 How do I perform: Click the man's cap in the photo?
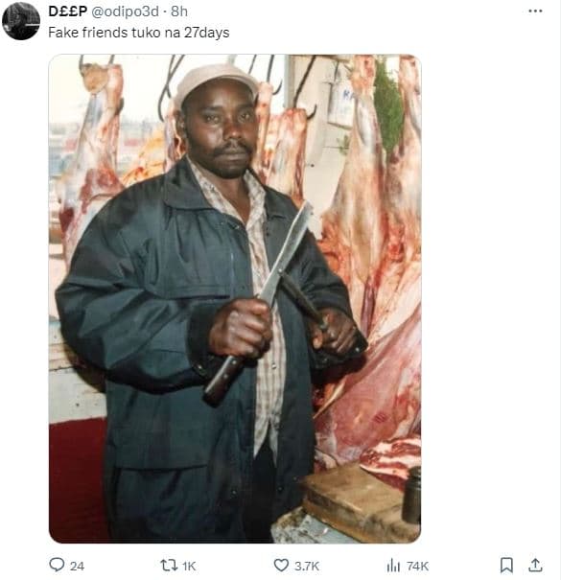click(x=216, y=83)
